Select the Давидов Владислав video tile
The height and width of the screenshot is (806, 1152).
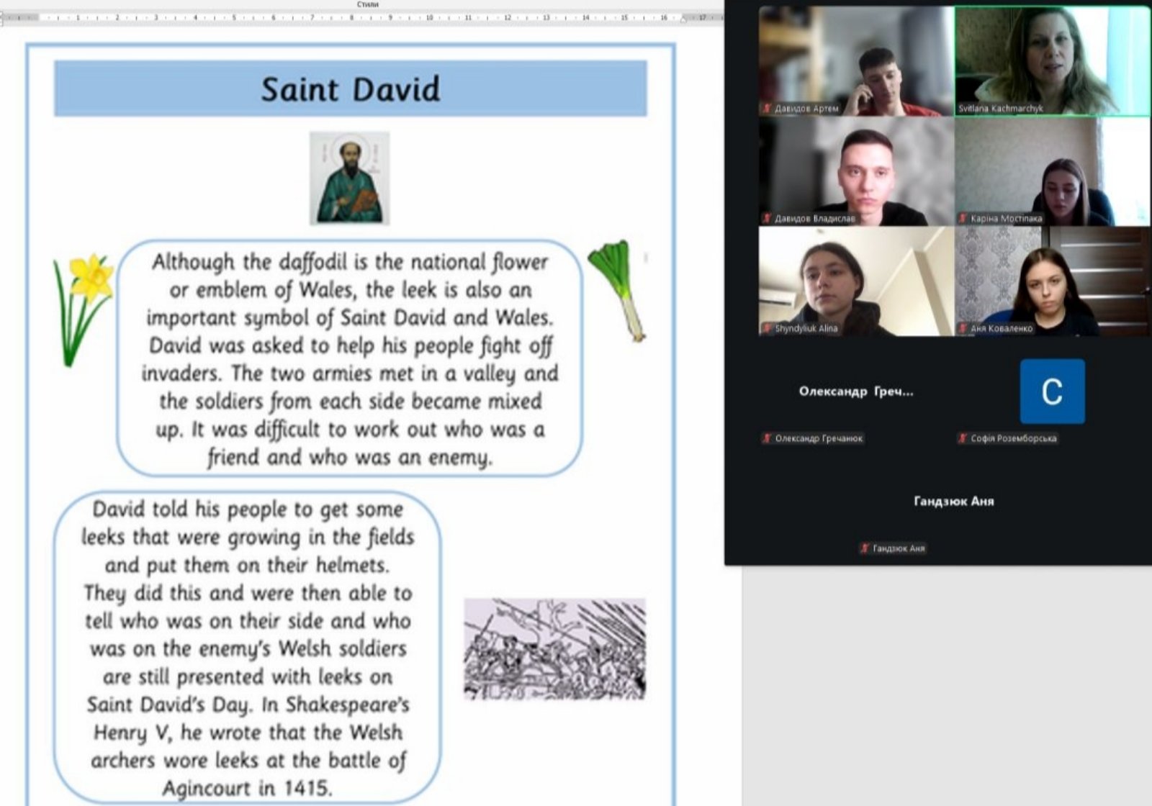click(856, 171)
